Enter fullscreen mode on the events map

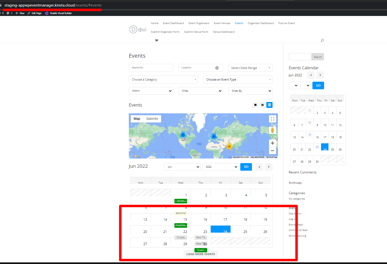pos(272,118)
